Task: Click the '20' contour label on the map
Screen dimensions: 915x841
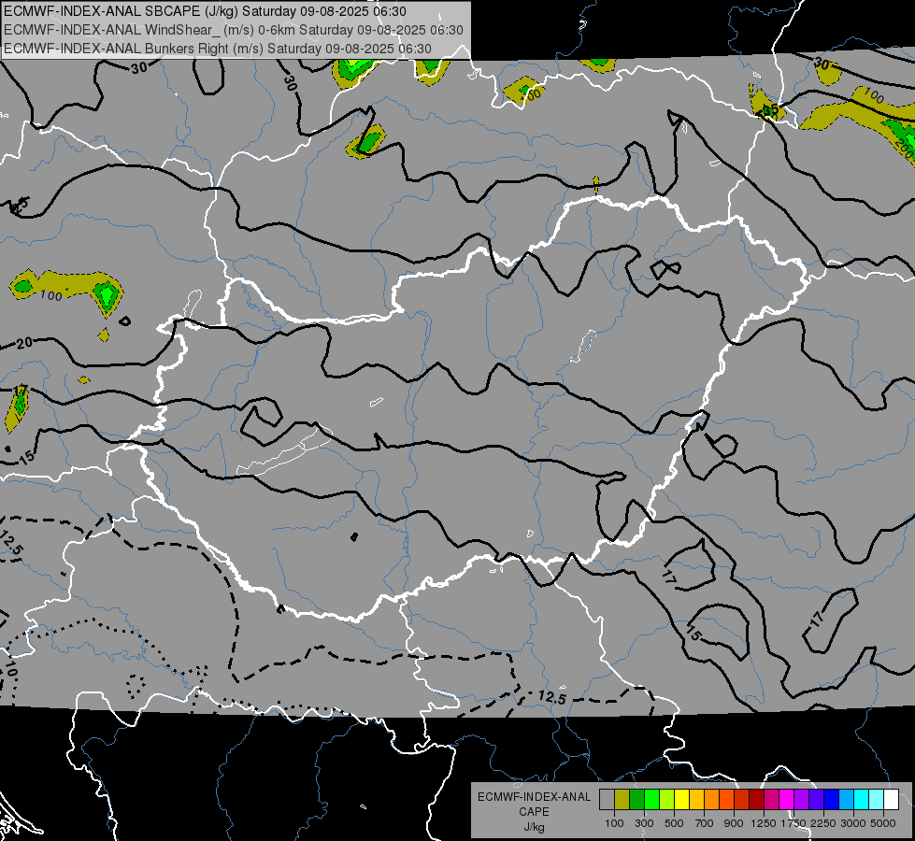Action: click(x=24, y=343)
